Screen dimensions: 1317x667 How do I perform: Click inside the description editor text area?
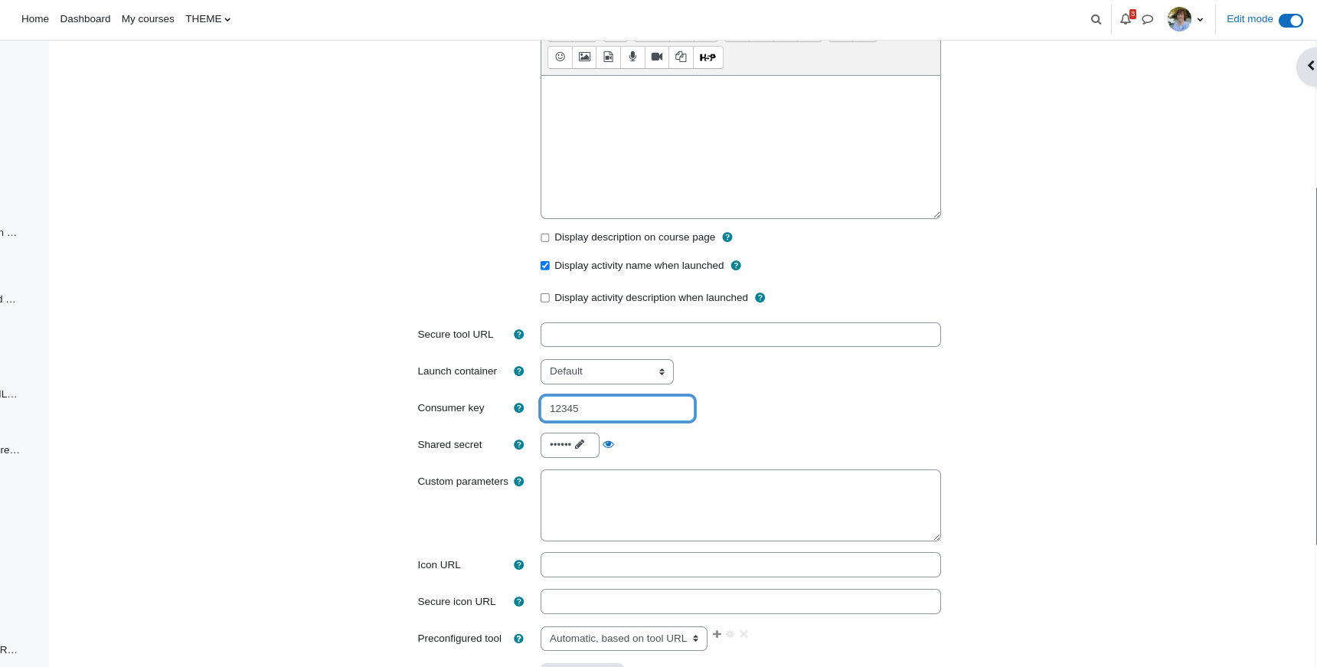click(x=740, y=147)
